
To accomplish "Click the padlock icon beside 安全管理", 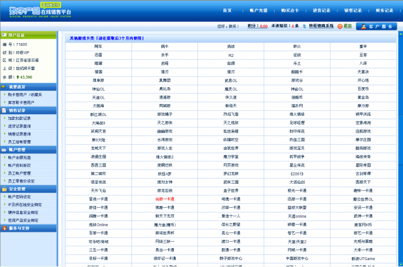I will click(4, 189).
